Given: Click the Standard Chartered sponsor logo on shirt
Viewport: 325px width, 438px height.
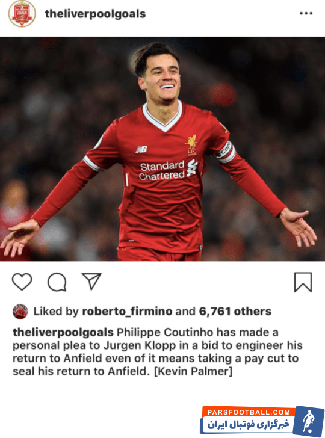Looking at the screenshot, I should pos(169,170).
